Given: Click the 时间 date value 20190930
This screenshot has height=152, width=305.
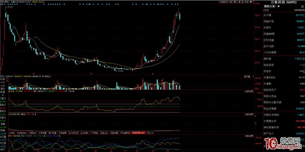Looking at the screenshot, I should (x=299, y=10).
